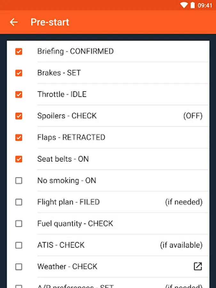Select the Weather - CHECK label text
This screenshot has width=216, height=288.
pyautogui.click(x=67, y=267)
